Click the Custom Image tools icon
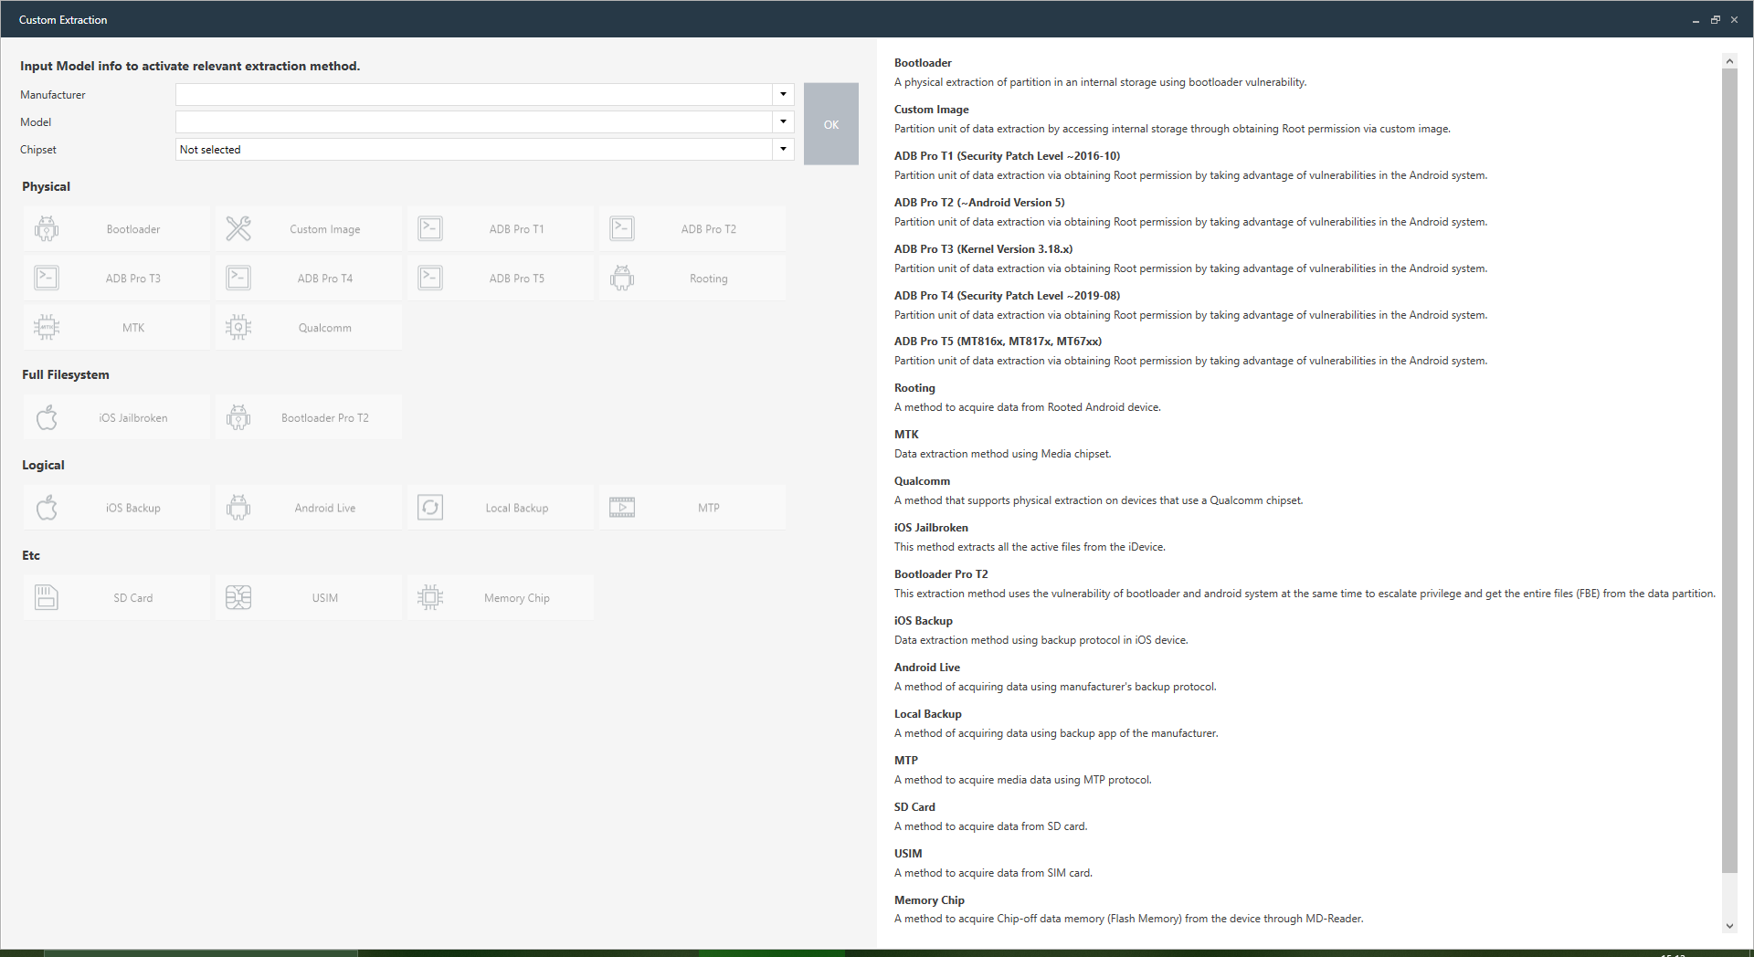 click(x=238, y=228)
